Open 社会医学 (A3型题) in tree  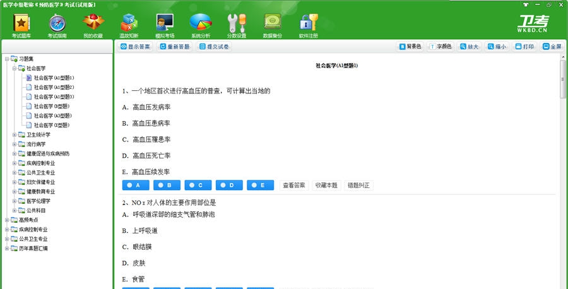point(53,115)
